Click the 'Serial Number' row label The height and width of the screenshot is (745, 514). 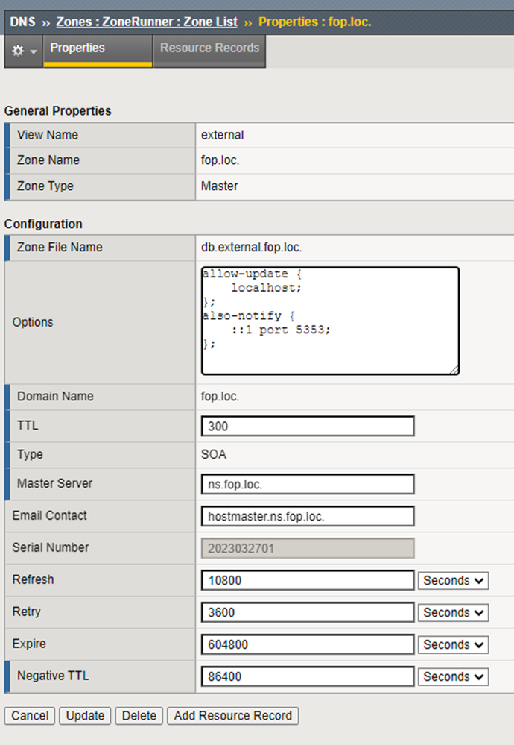click(51, 547)
